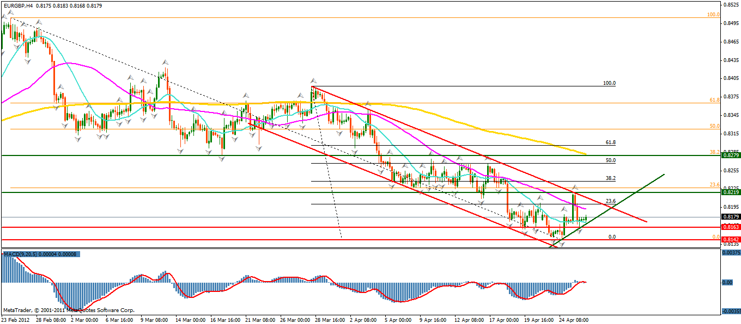Select the black Fibonacci 0.0 level label

[x=611, y=237]
